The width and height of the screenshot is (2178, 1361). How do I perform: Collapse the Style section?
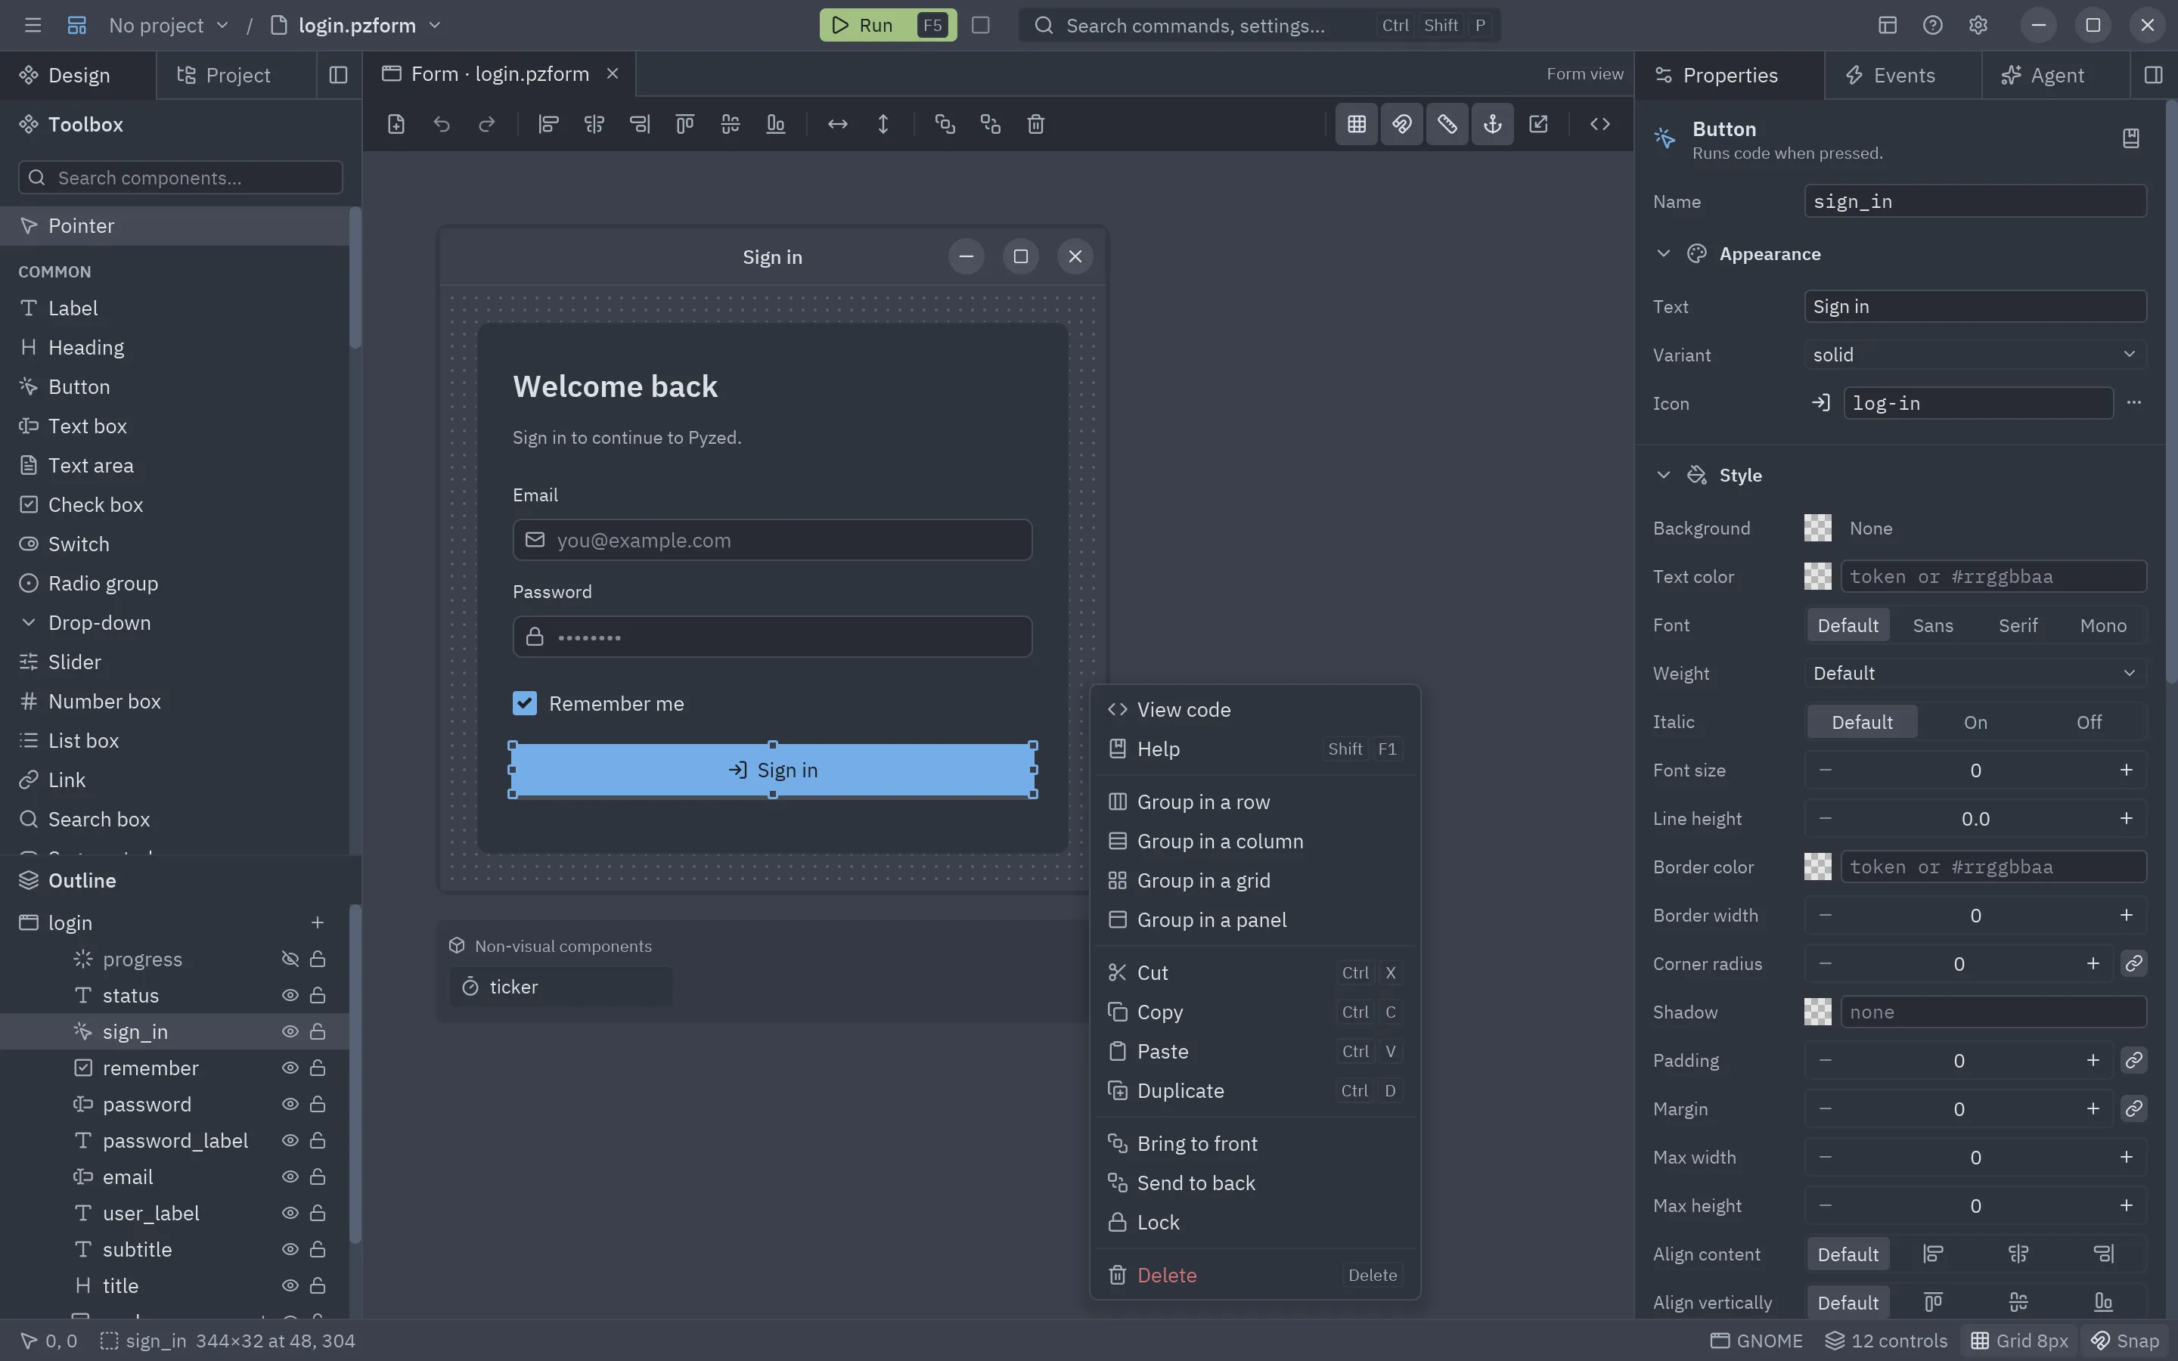[x=1663, y=476]
